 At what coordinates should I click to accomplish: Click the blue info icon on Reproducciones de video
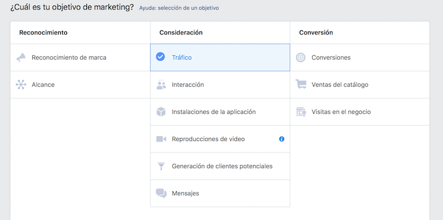coord(282,139)
